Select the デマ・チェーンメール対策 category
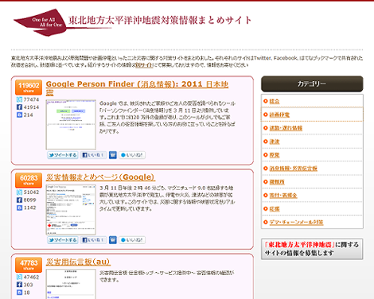374x299 pixels. tap(296, 222)
